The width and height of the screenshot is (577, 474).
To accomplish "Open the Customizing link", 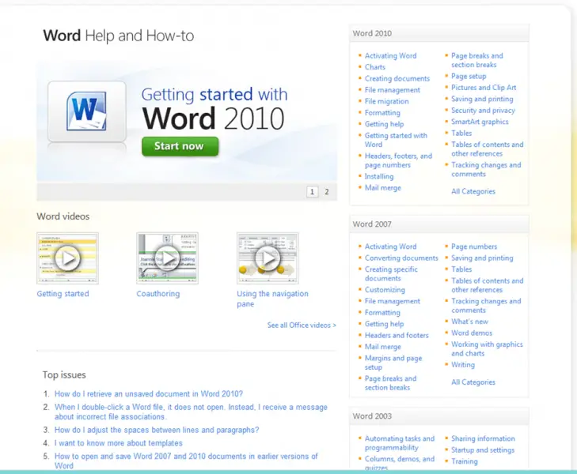I will click(x=385, y=290).
